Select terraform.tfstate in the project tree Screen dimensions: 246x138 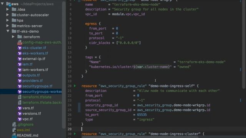click(x=37, y=97)
